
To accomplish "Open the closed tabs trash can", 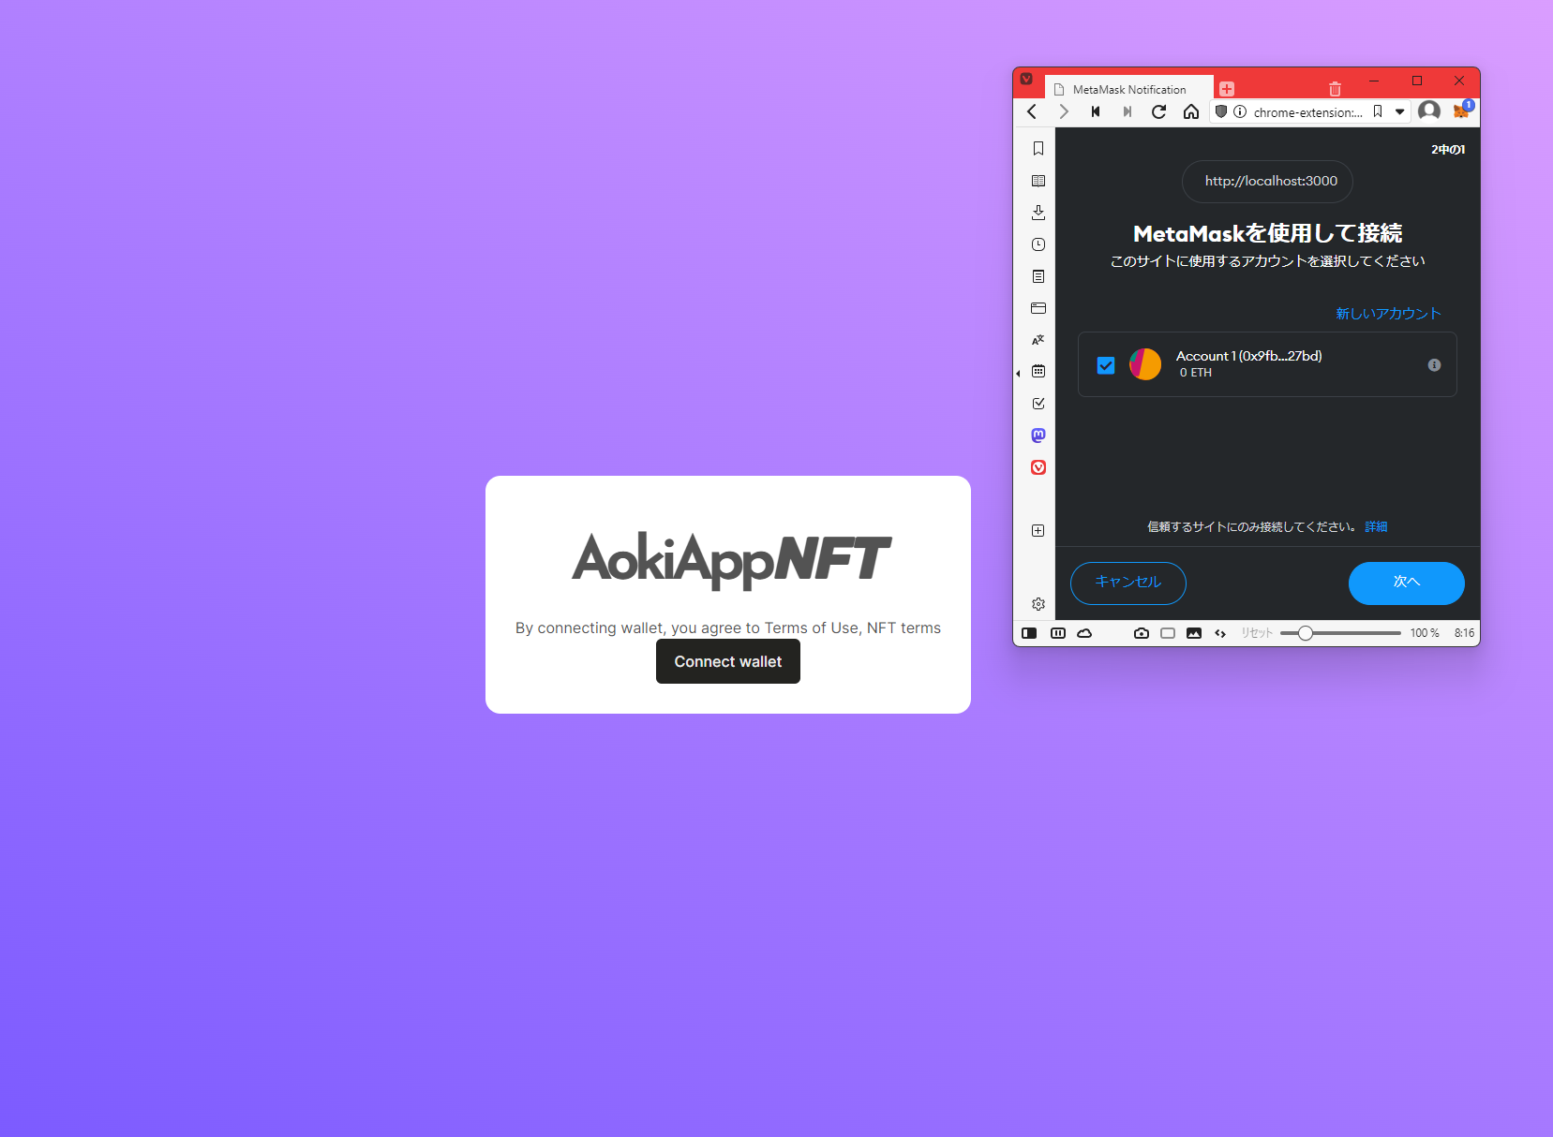I will 1335,89.
